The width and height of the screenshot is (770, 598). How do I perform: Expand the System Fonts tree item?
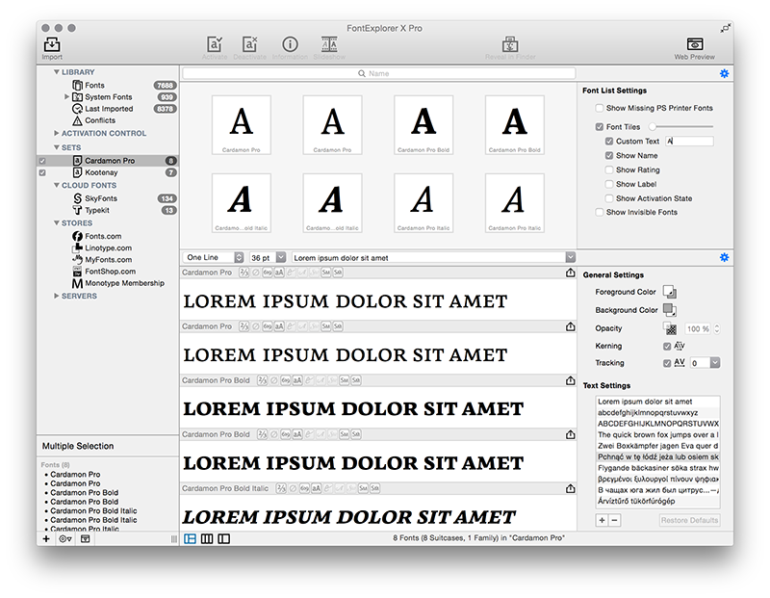click(x=67, y=97)
